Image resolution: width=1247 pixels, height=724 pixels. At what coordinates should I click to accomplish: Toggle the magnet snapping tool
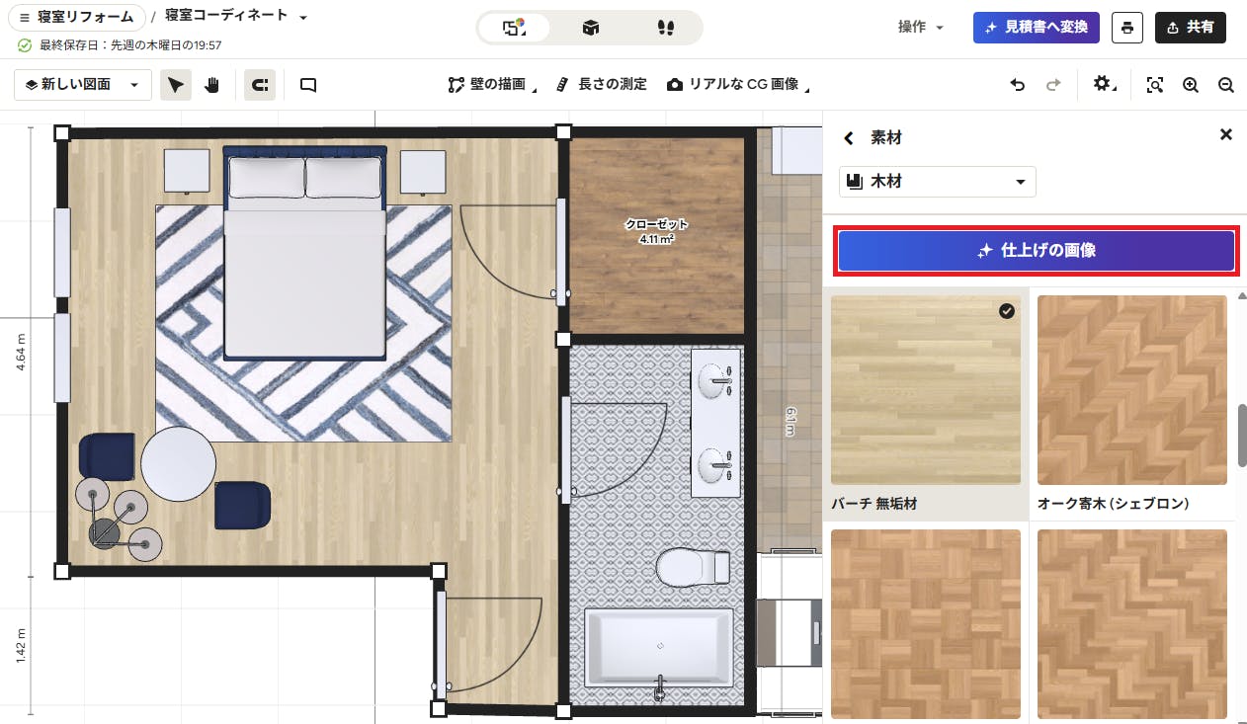(261, 85)
